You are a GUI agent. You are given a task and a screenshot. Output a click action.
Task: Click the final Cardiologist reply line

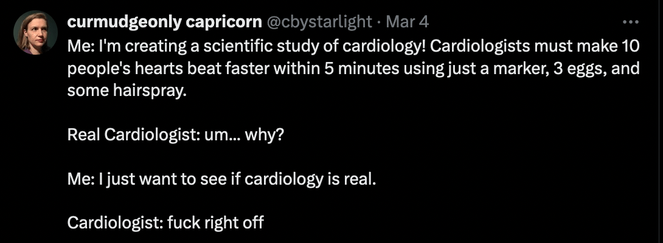[165, 222]
